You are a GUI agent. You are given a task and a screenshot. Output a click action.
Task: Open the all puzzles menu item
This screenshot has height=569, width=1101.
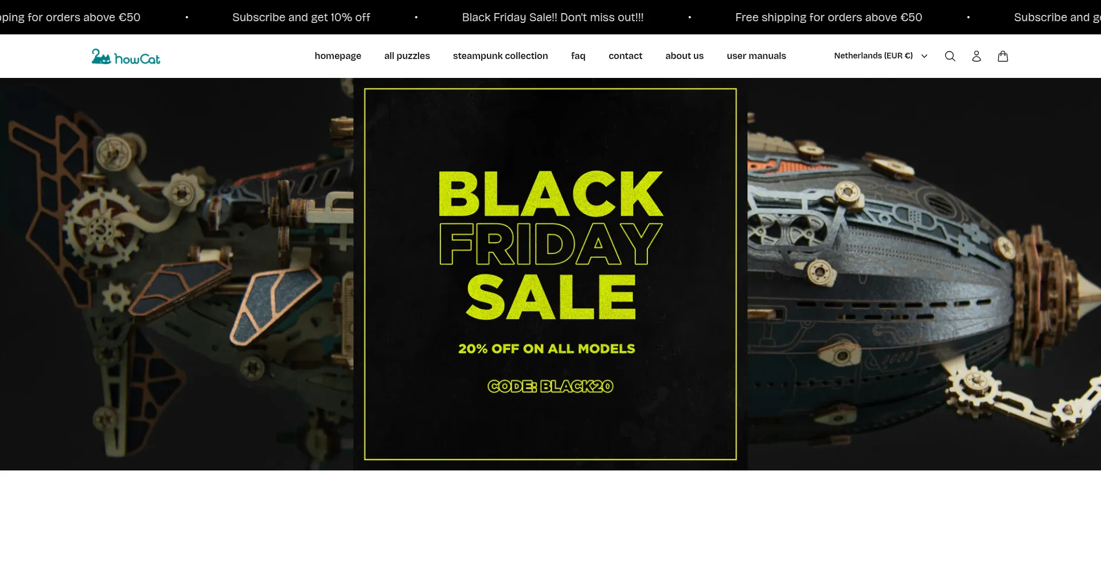407,56
